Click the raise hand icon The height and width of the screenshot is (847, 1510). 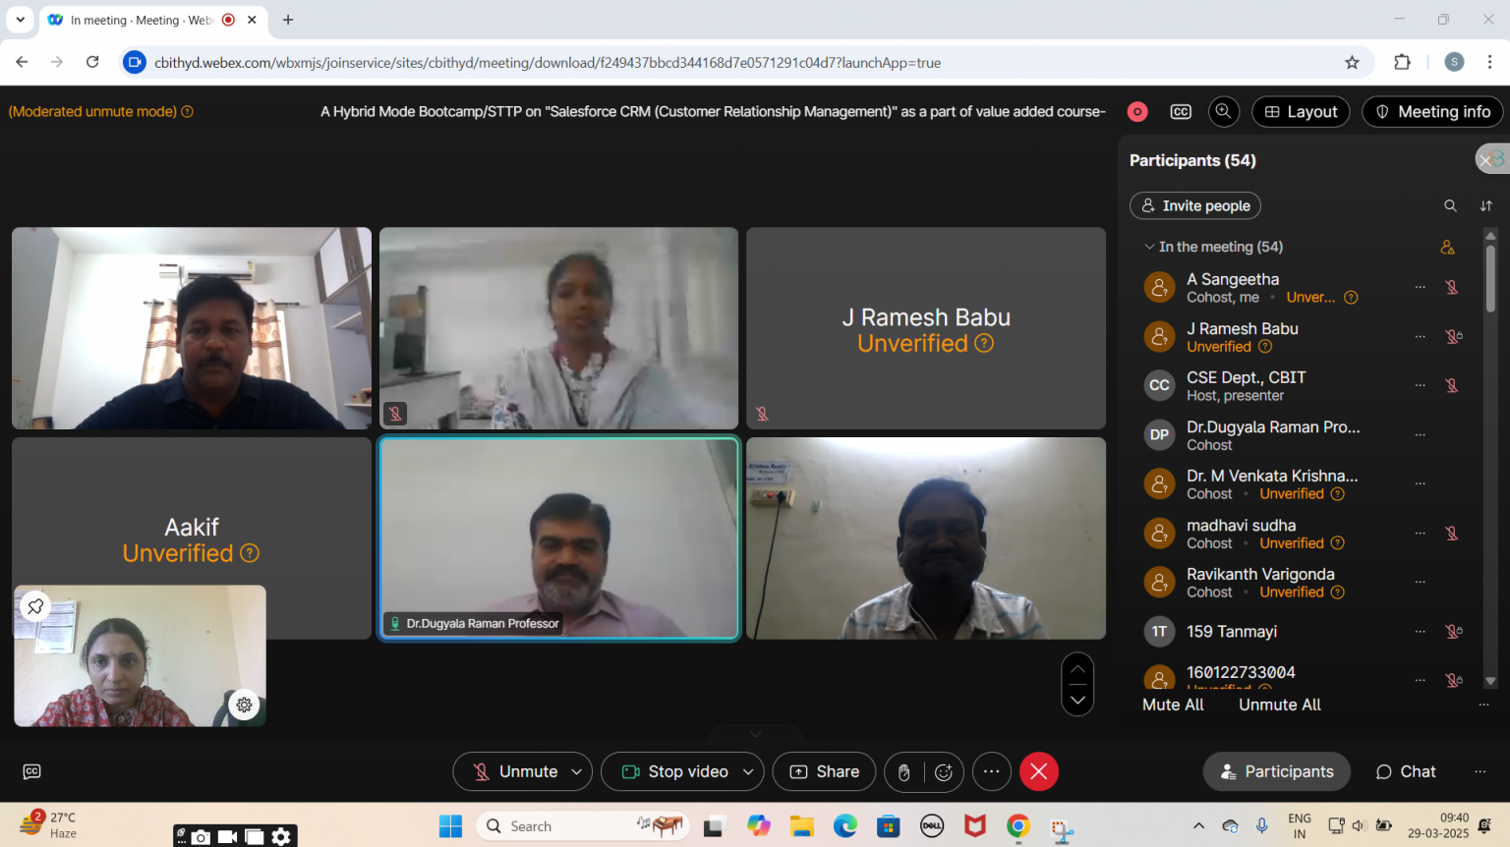coord(903,772)
